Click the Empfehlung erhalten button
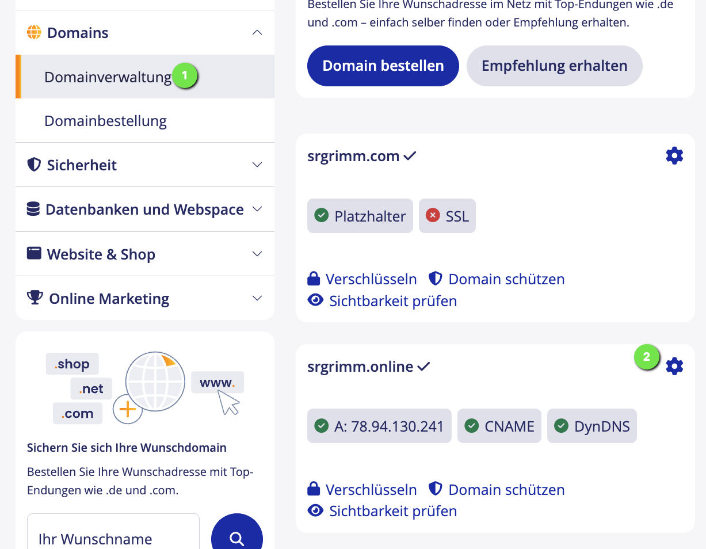The width and height of the screenshot is (706, 549). click(x=554, y=66)
